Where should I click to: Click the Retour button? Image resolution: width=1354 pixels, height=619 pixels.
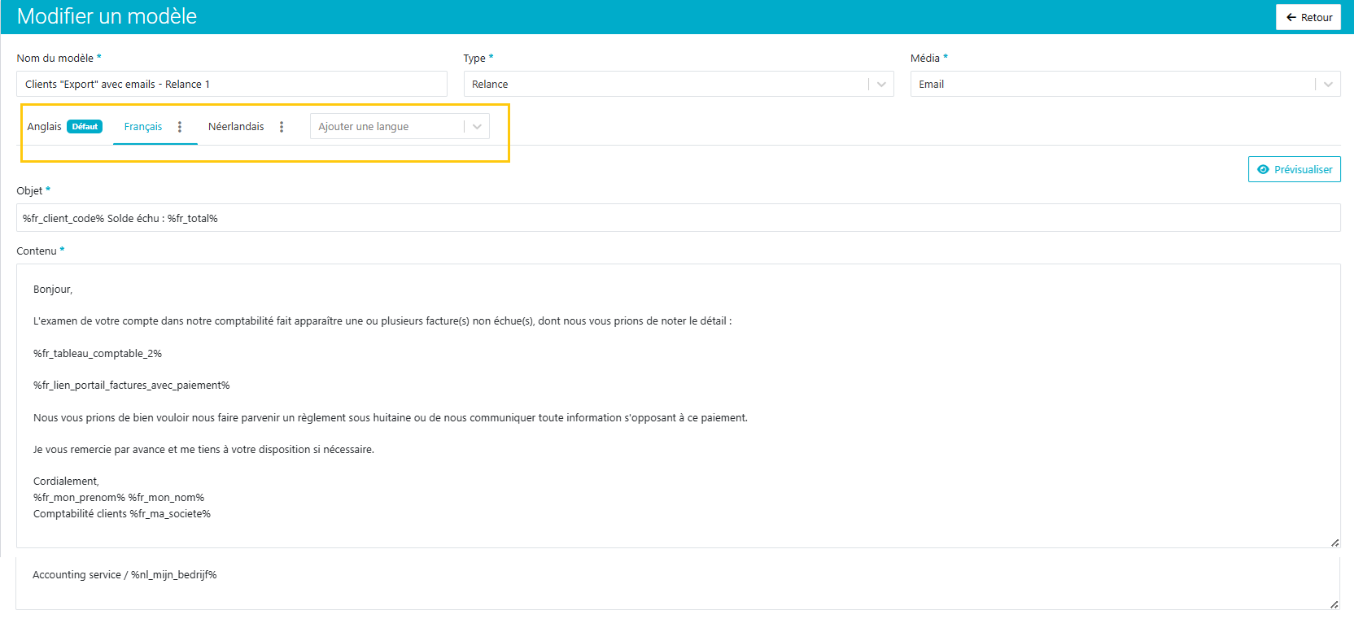tap(1308, 17)
